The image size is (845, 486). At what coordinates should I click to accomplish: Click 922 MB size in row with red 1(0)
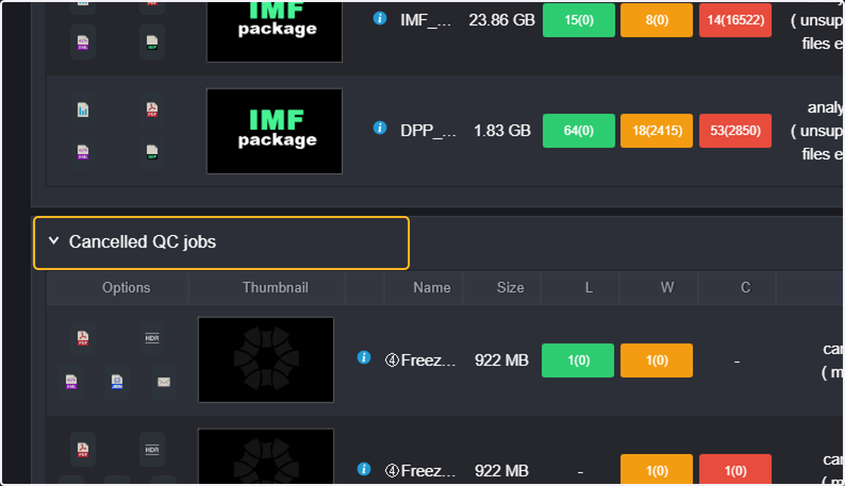tap(501, 471)
